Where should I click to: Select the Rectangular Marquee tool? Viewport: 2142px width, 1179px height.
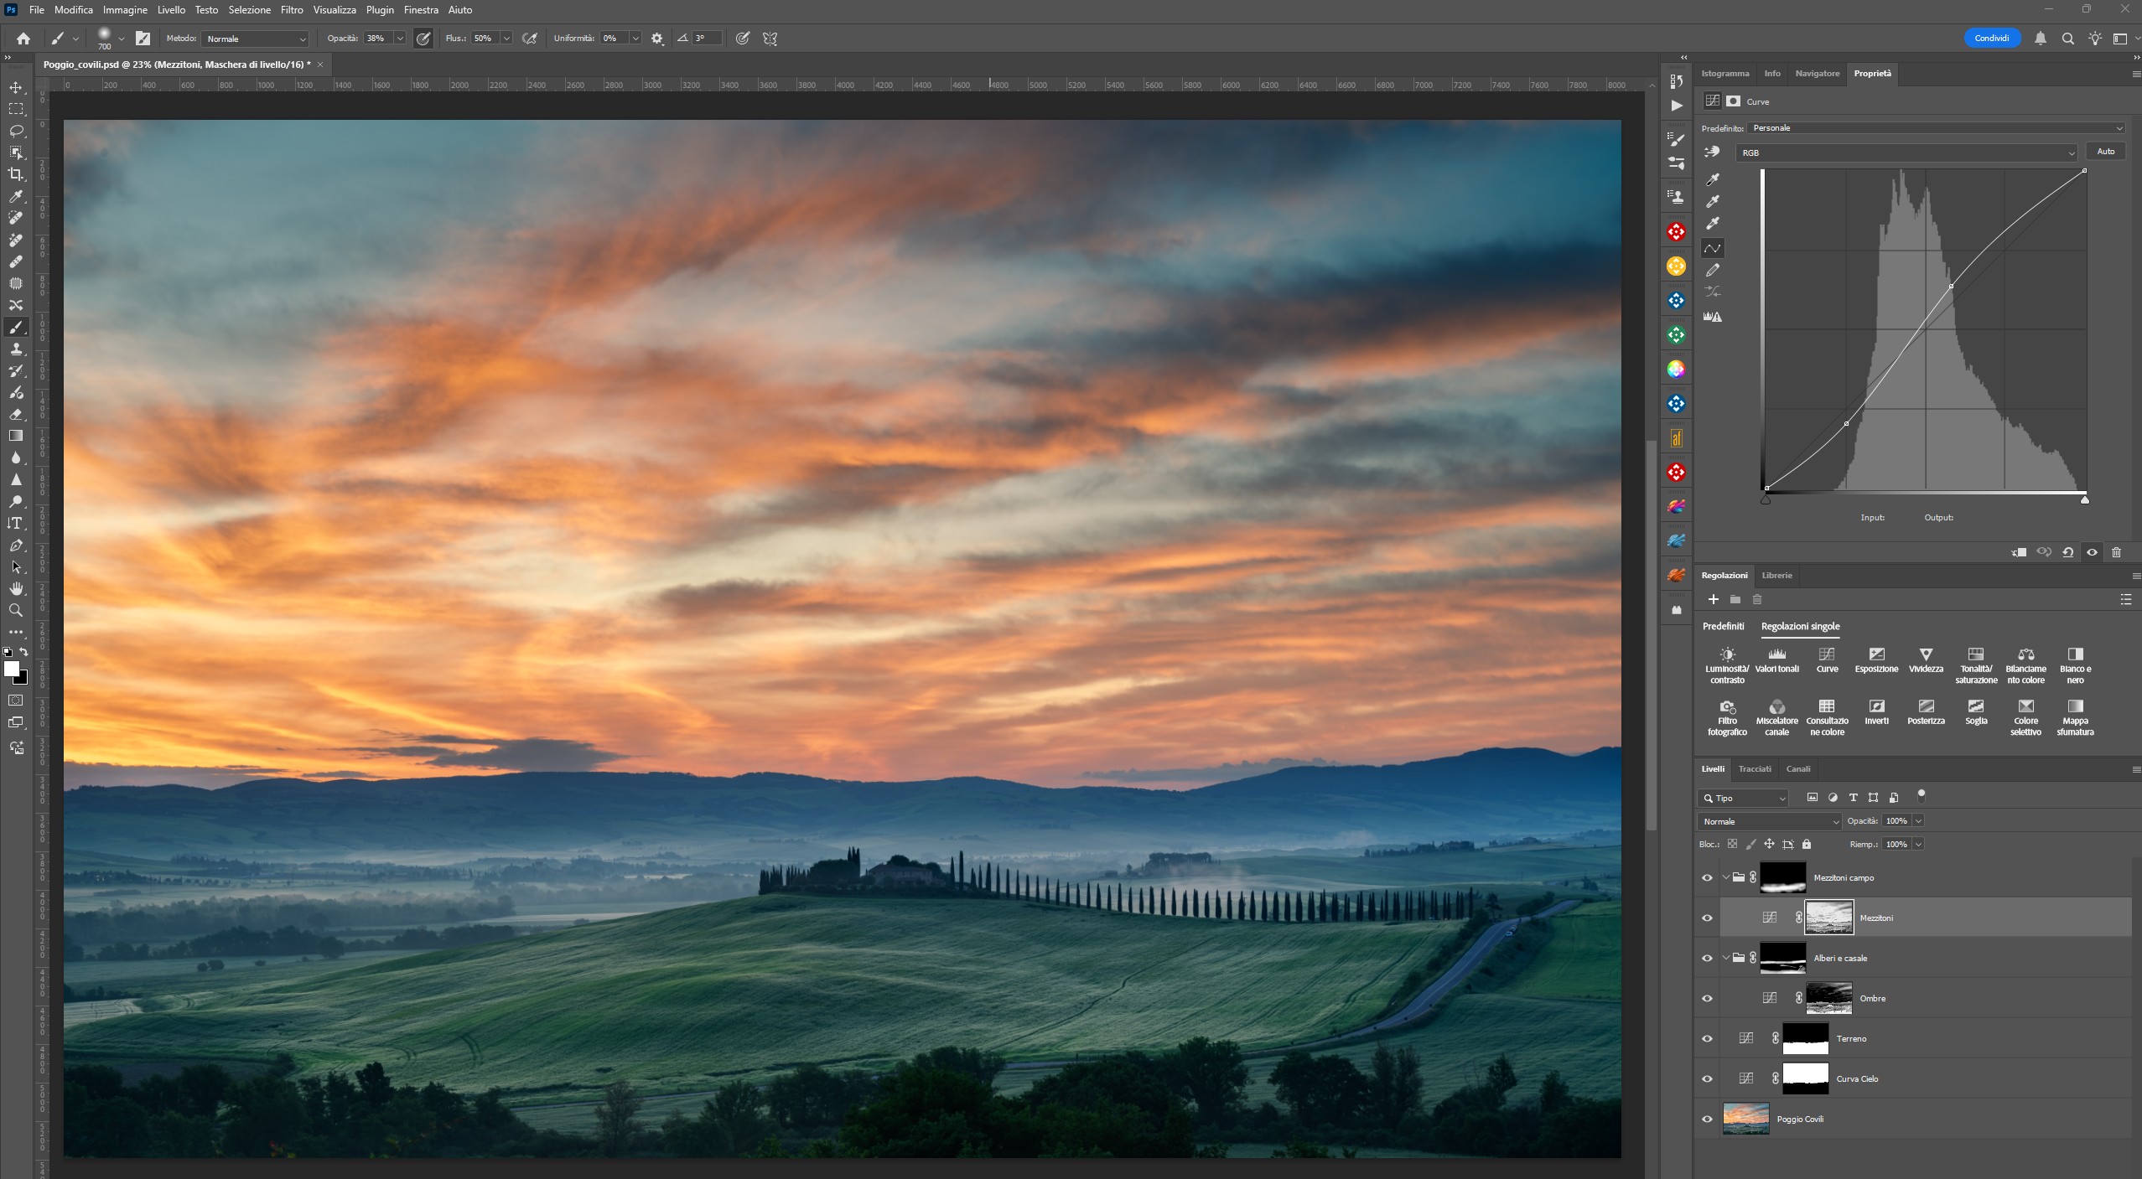tap(16, 109)
